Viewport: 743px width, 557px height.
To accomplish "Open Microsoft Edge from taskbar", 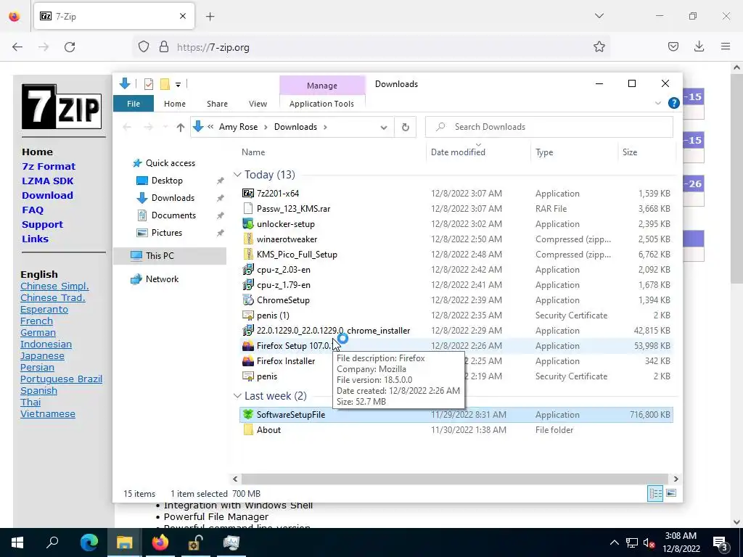I will point(89,542).
